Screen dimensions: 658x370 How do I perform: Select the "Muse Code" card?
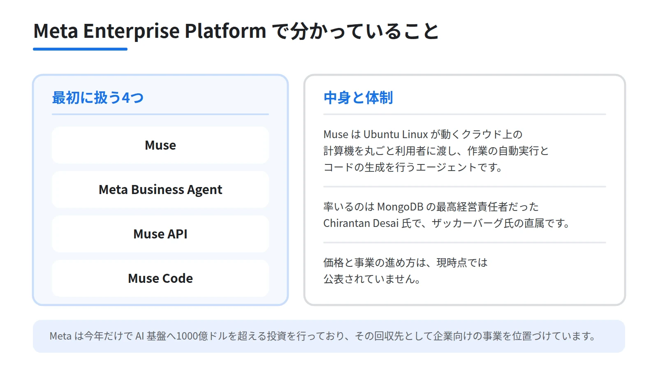(160, 278)
